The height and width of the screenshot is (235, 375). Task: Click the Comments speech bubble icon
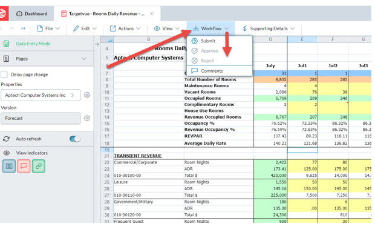(x=194, y=71)
